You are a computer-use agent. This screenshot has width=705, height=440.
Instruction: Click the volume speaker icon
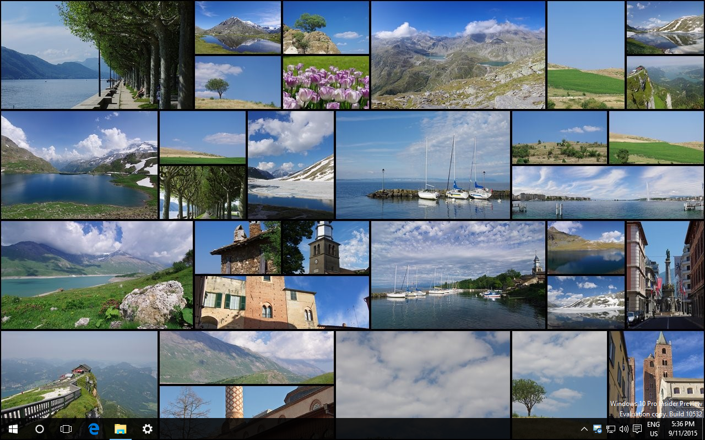(623, 429)
